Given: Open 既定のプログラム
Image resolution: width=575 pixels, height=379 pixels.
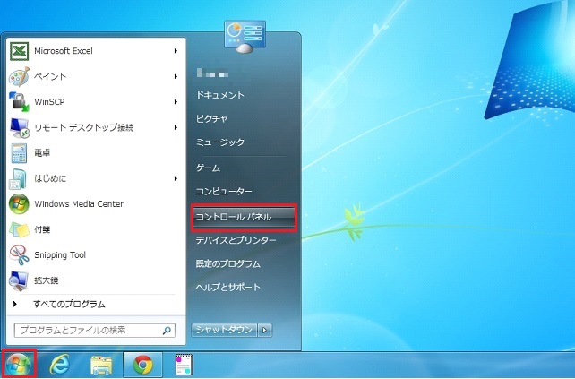Looking at the screenshot, I should [x=227, y=263].
